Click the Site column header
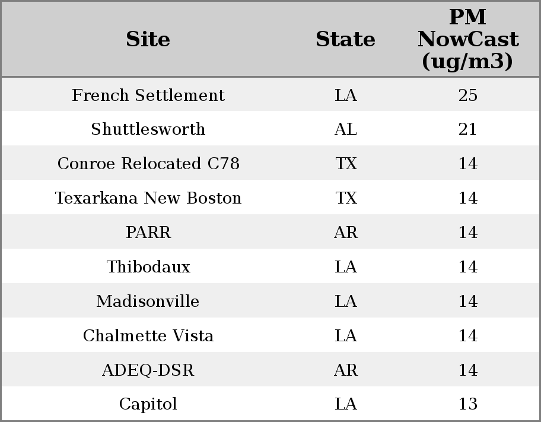This screenshot has width=541, height=422. [x=148, y=39]
